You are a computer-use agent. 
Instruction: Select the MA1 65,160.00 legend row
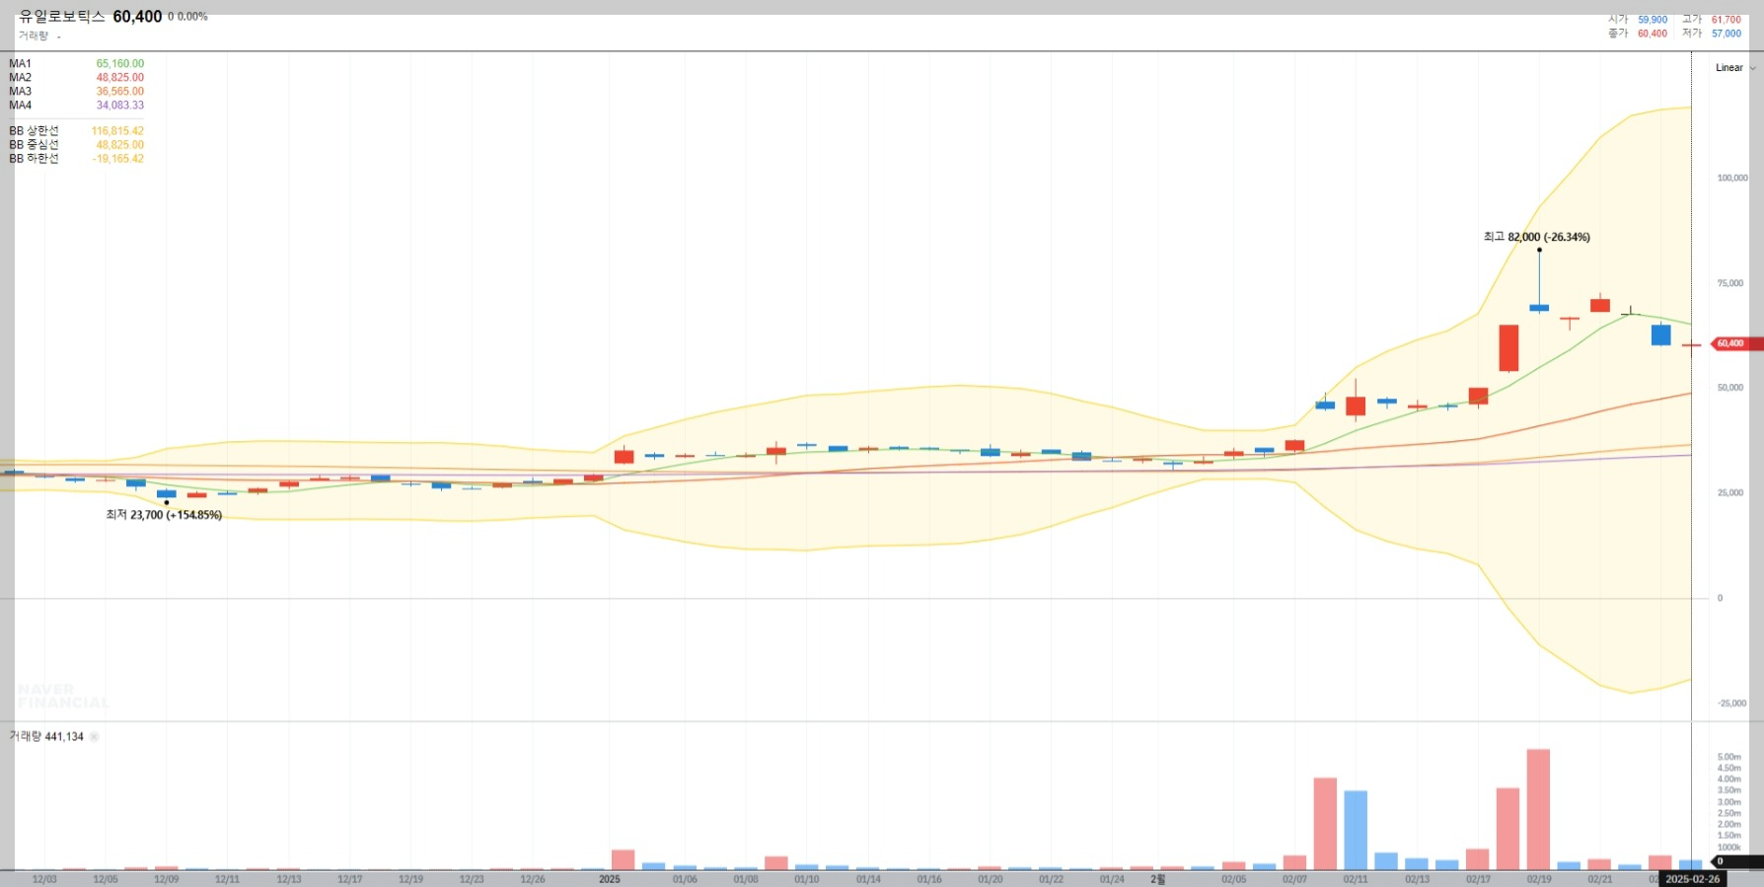tap(76, 64)
